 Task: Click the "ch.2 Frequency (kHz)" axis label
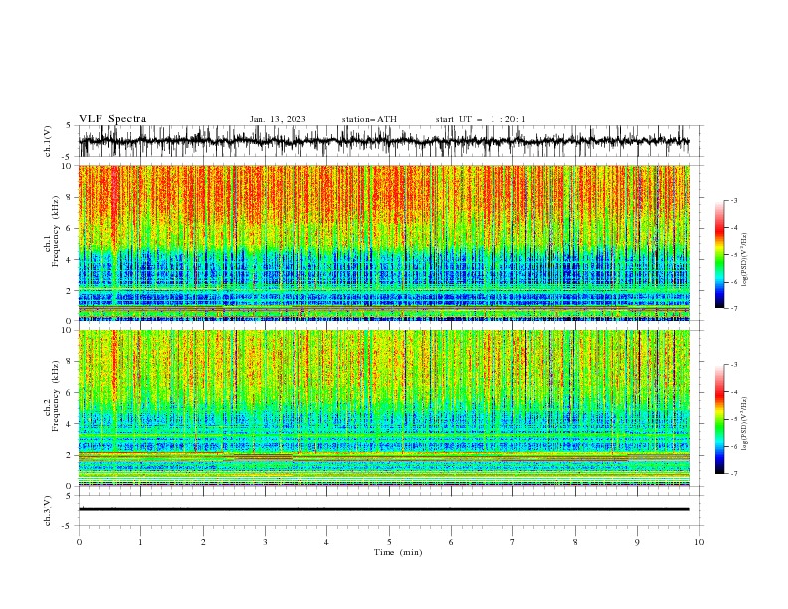(x=53, y=395)
